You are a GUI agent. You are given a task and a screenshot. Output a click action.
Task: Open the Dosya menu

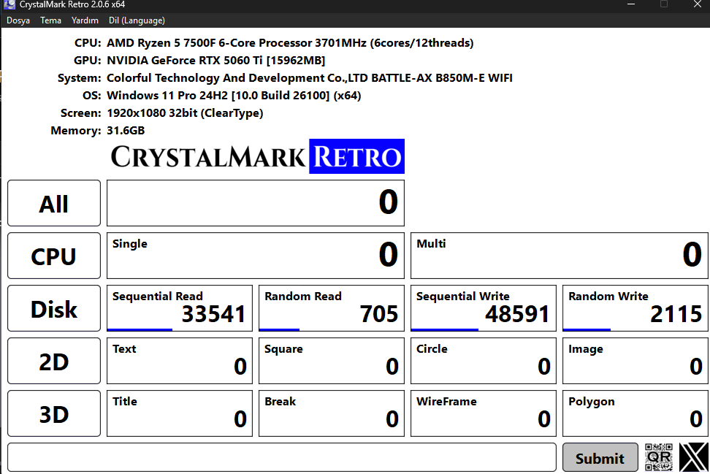(18, 20)
